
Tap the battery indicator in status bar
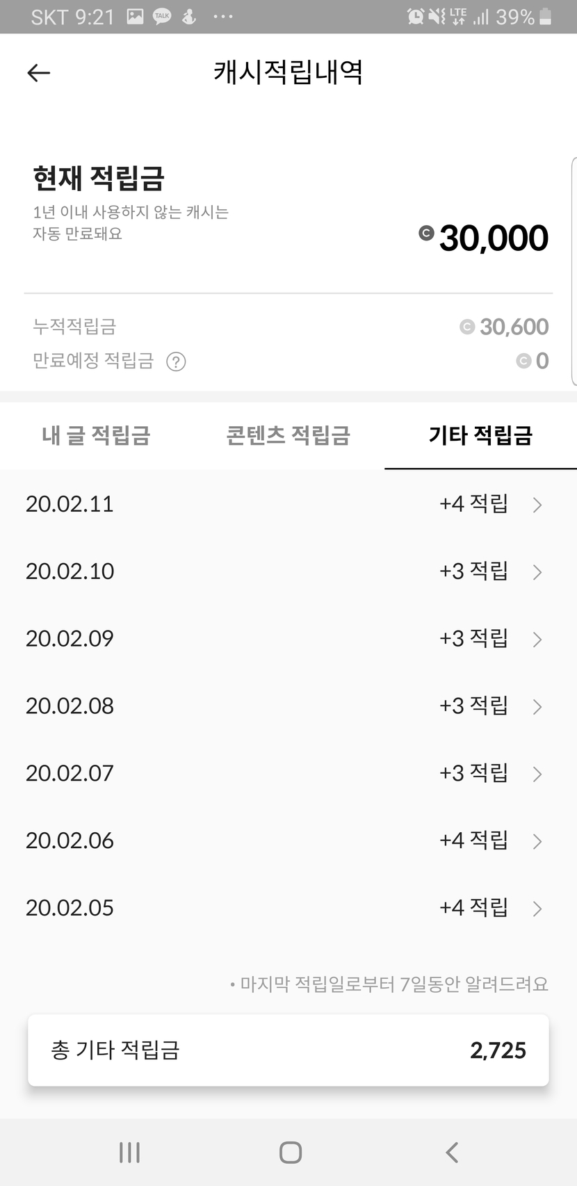[x=546, y=17]
